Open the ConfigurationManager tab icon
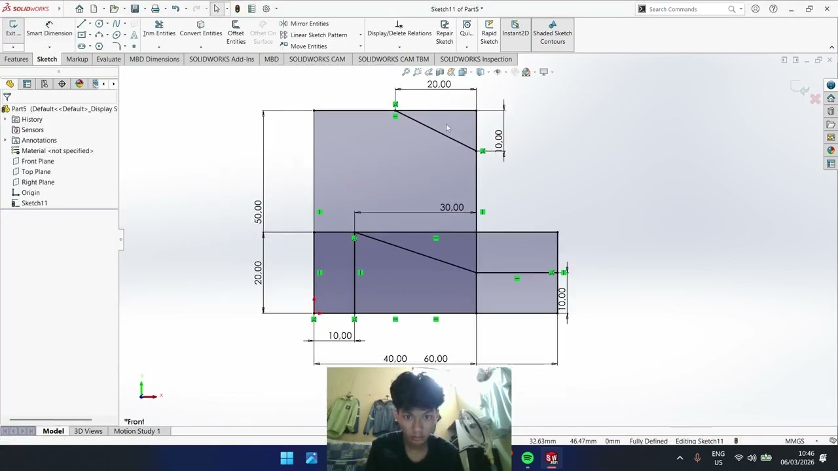Viewport: 838px width, 471px height. 45,84
